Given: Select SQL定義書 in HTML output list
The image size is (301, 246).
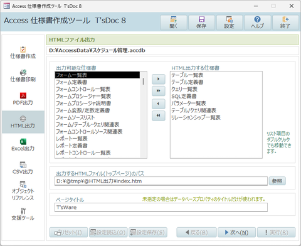Looking at the screenshot, I should [x=216, y=96].
